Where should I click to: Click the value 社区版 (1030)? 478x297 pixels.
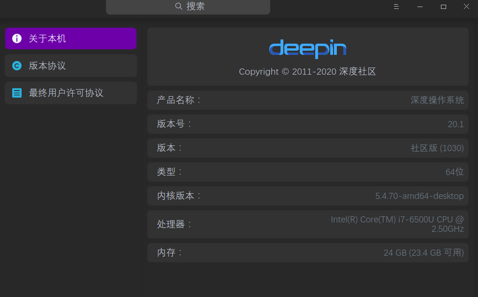[437, 148]
